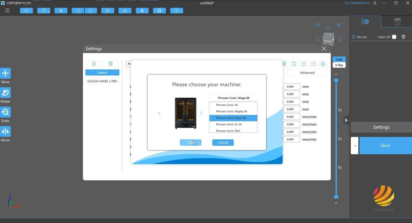Show previous machine with left chevron
This screenshot has height=223, width=412.
(x=159, y=113)
